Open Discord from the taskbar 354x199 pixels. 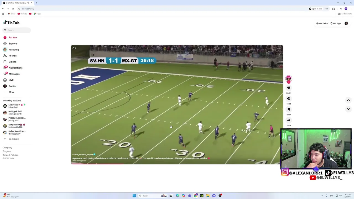(x=214, y=196)
